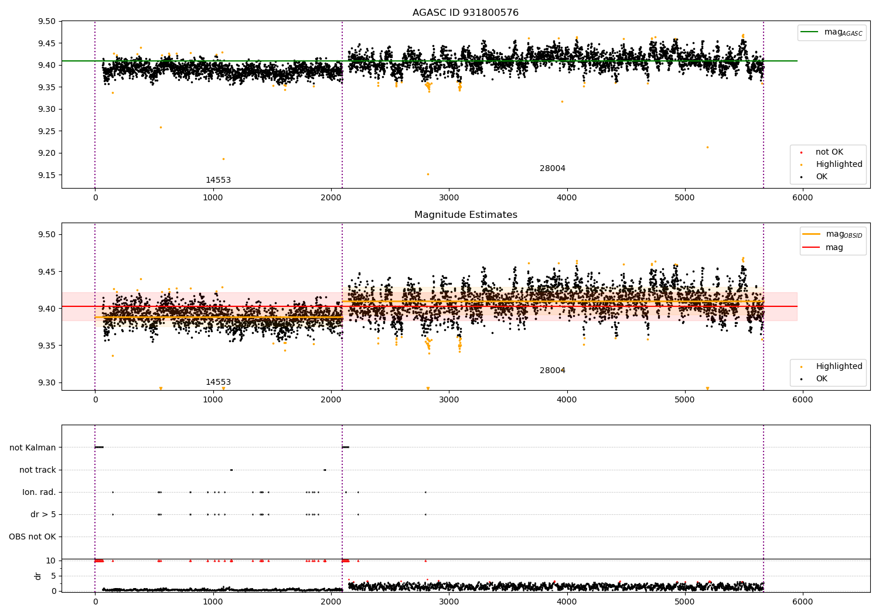Click 'OK' legend entry in middle plot

coord(815,379)
